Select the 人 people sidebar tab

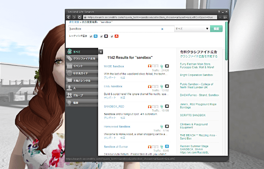pyautogui.click(x=82, y=88)
